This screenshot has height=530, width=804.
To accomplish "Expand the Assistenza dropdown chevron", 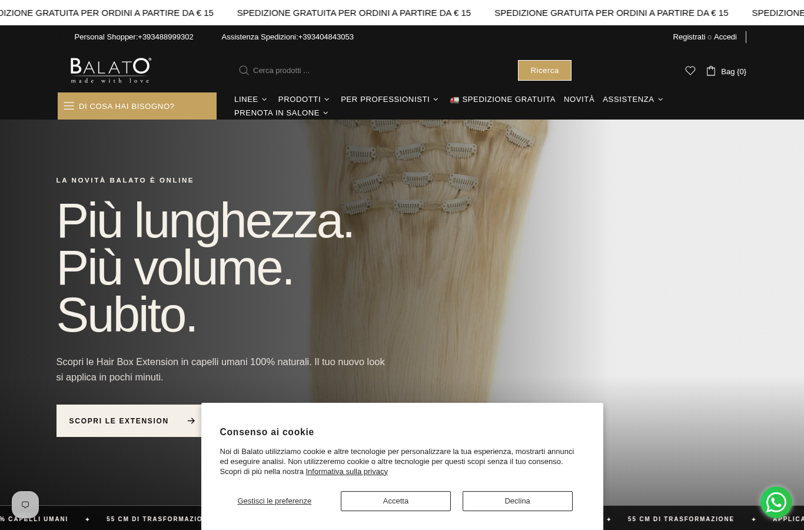I will 660,100.
